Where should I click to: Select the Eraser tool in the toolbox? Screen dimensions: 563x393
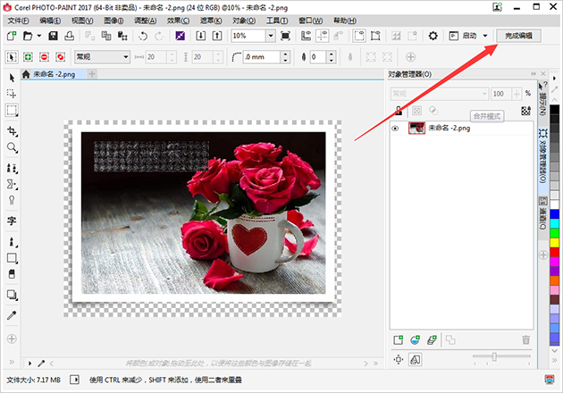(x=12, y=274)
